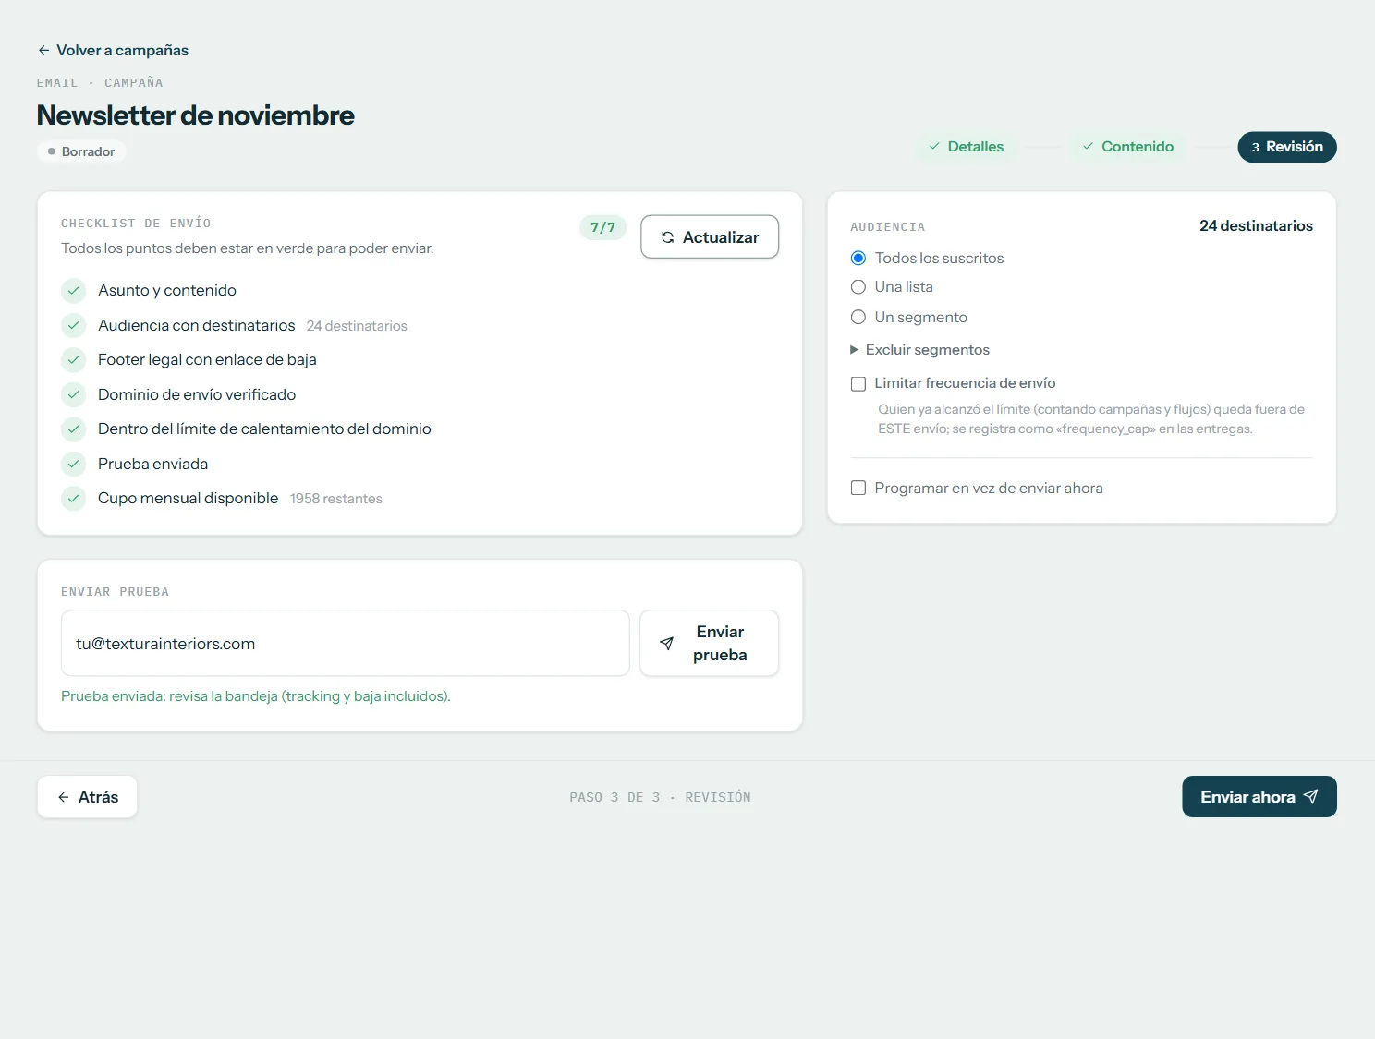Click the checkmark icon in Detalles step

point(934,146)
